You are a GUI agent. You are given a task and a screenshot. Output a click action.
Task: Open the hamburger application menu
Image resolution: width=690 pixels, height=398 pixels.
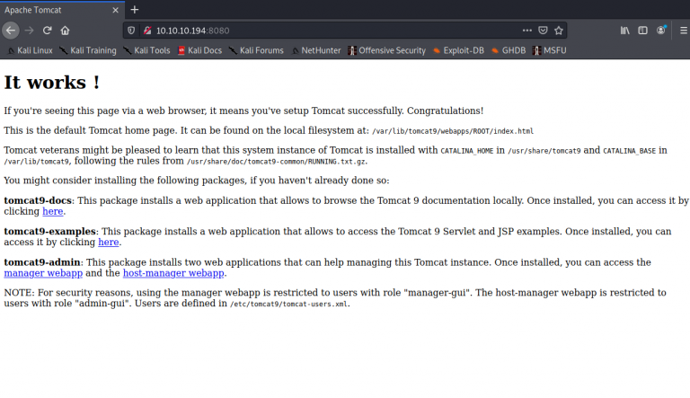[x=684, y=31]
